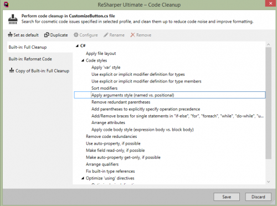
Task: Select the Arrange attributes item
Action: (x=108, y=122)
